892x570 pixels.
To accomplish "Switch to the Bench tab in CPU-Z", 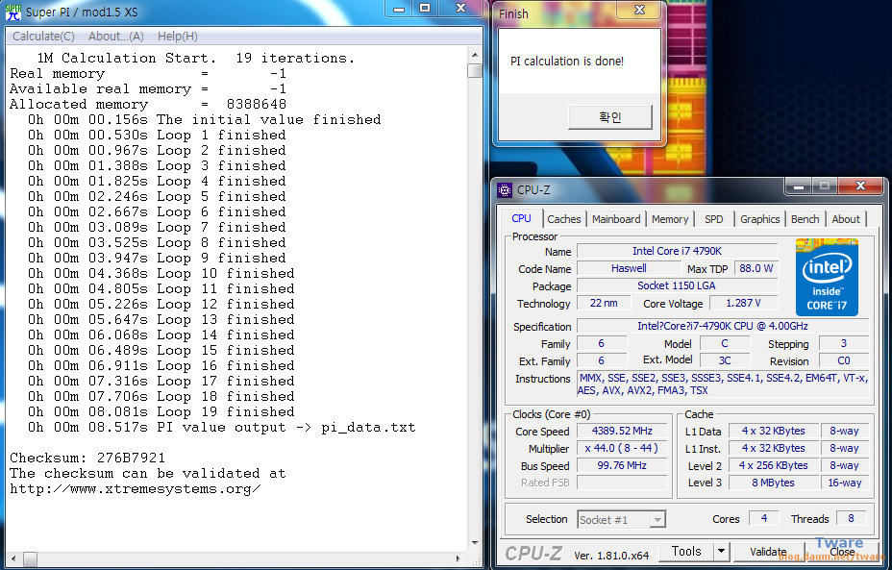I will [805, 219].
